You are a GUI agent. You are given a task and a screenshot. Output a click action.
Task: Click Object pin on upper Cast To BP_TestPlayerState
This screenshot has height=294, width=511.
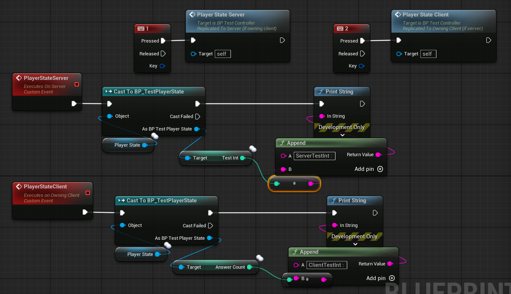(x=110, y=116)
